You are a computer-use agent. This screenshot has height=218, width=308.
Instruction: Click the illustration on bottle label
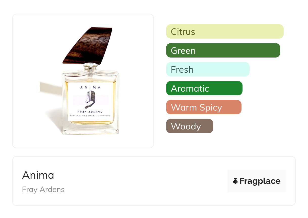tap(91, 99)
